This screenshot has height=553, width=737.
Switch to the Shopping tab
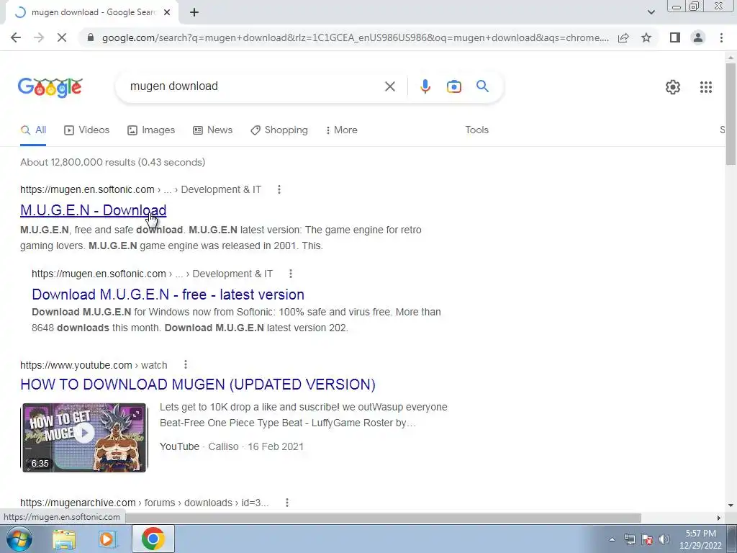click(x=279, y=130)
